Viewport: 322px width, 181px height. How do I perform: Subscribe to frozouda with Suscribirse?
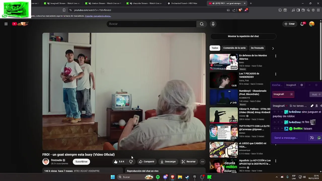pos(81,162)
